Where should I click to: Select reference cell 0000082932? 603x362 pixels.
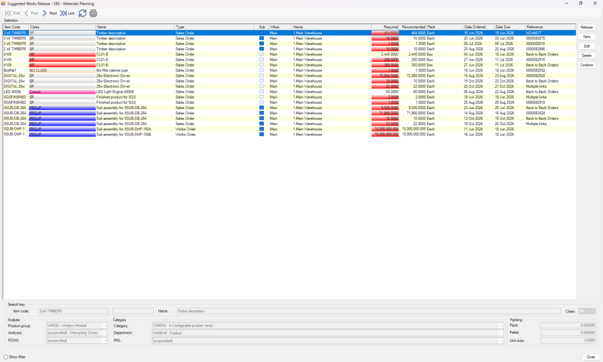551,71
